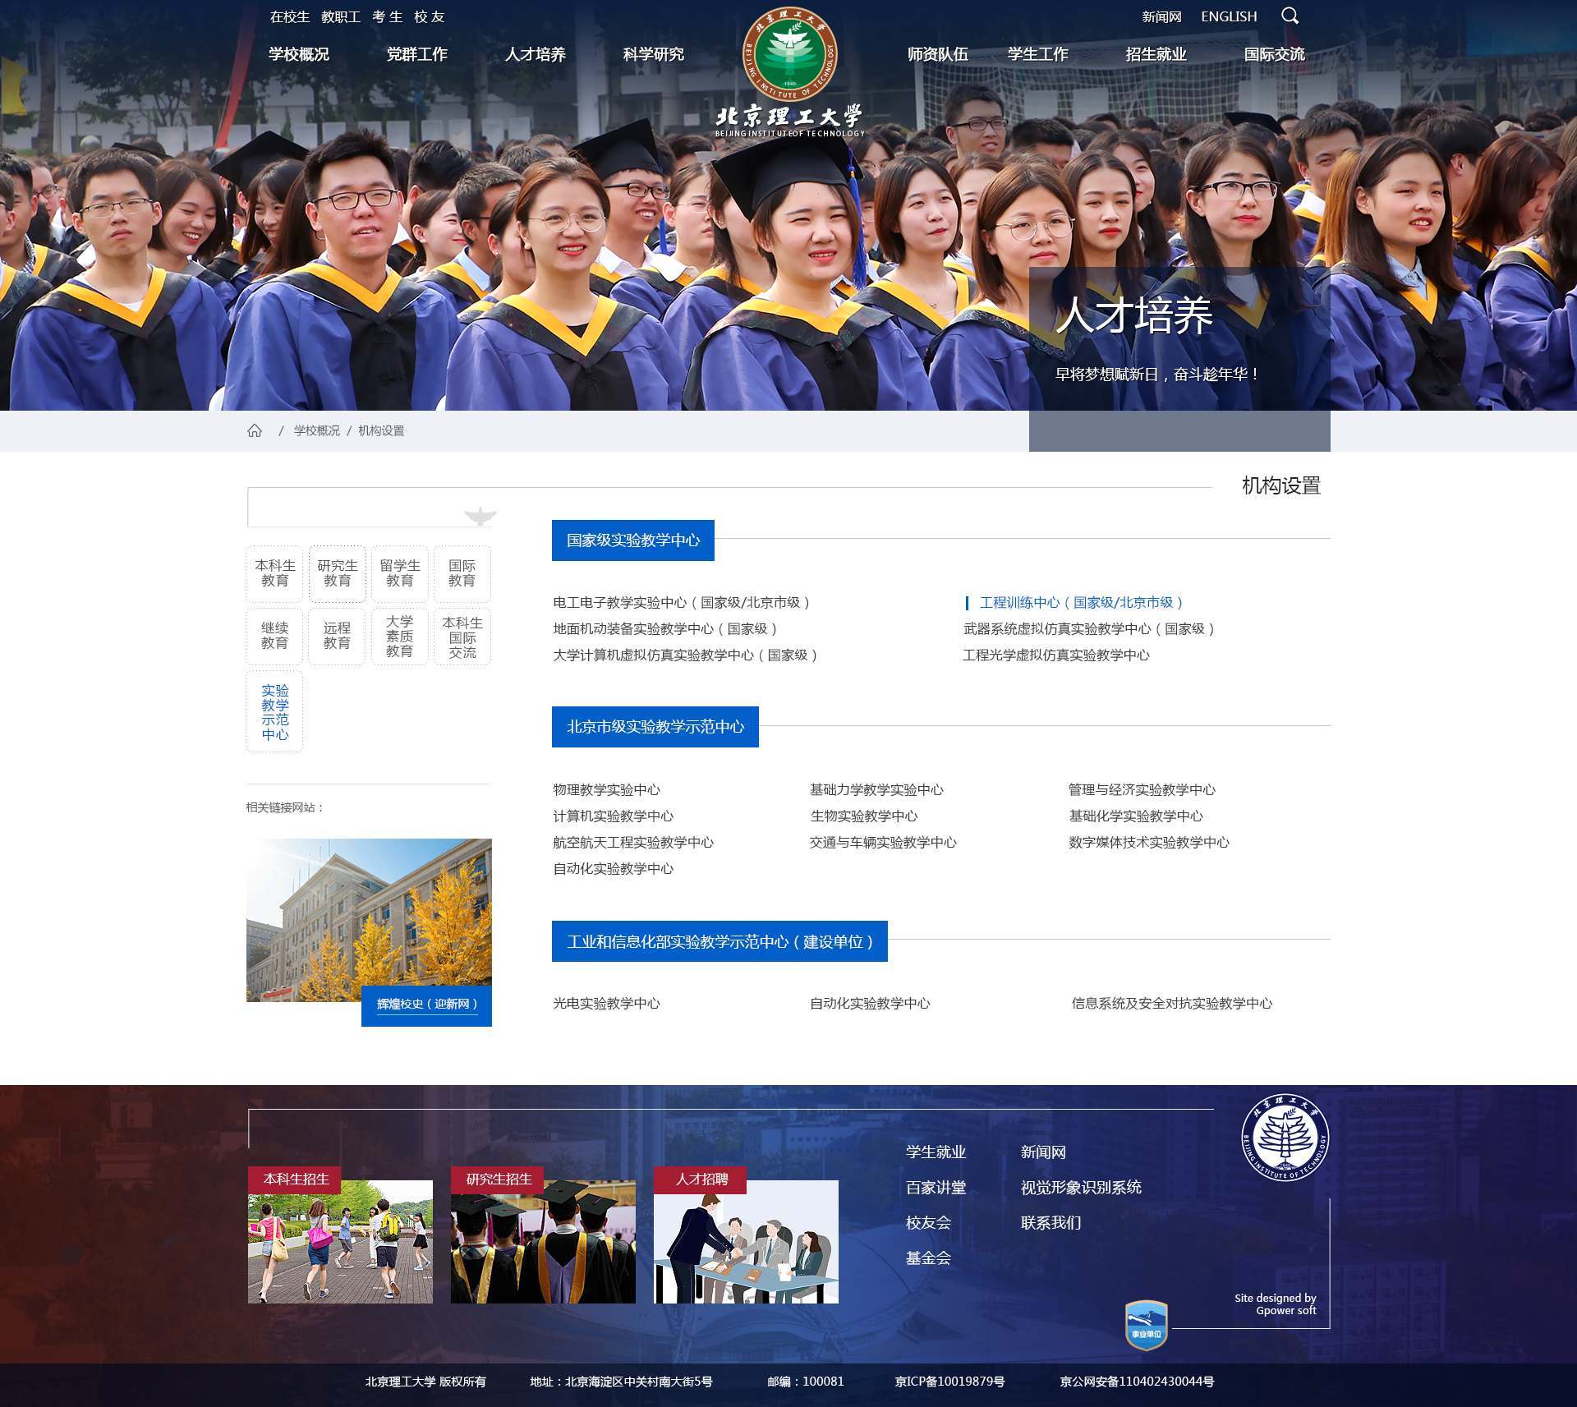Viewport: 1577px width, 1407px height.
Task: Open the 本科生招生 thumbnail
Action: pyautogui.click(x=340, y=1240)
